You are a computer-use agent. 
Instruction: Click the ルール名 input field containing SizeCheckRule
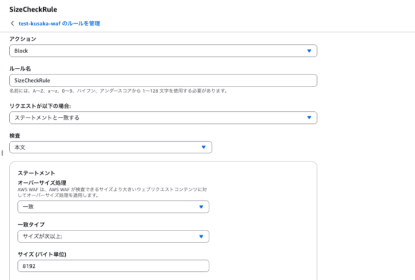(x=163, y=81)
